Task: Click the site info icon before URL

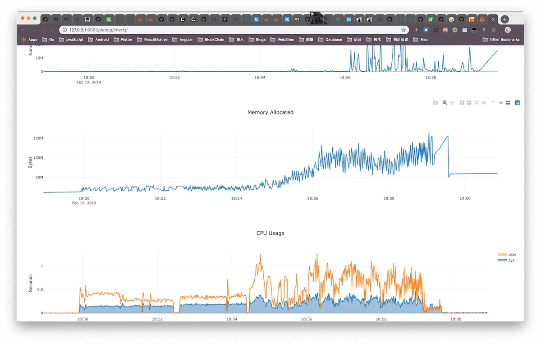Action: 64,30
